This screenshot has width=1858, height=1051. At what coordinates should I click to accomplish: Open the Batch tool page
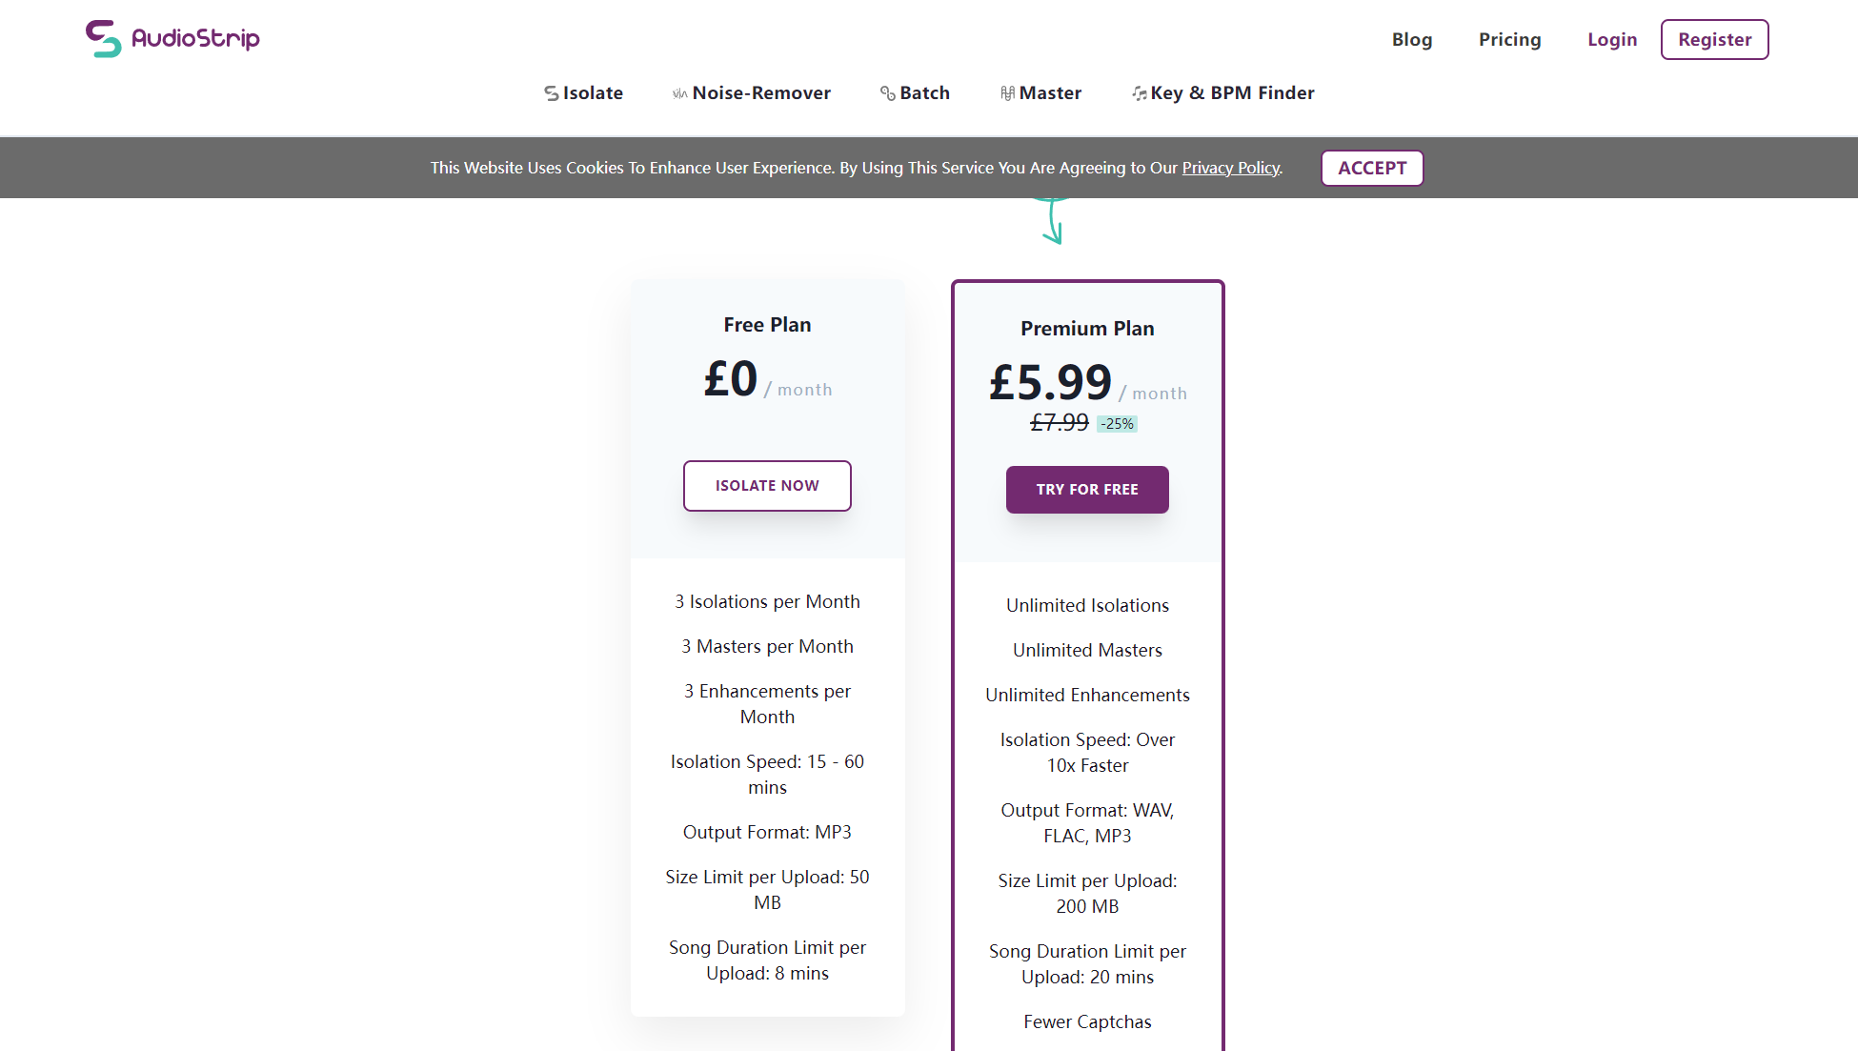coord(924,93)
